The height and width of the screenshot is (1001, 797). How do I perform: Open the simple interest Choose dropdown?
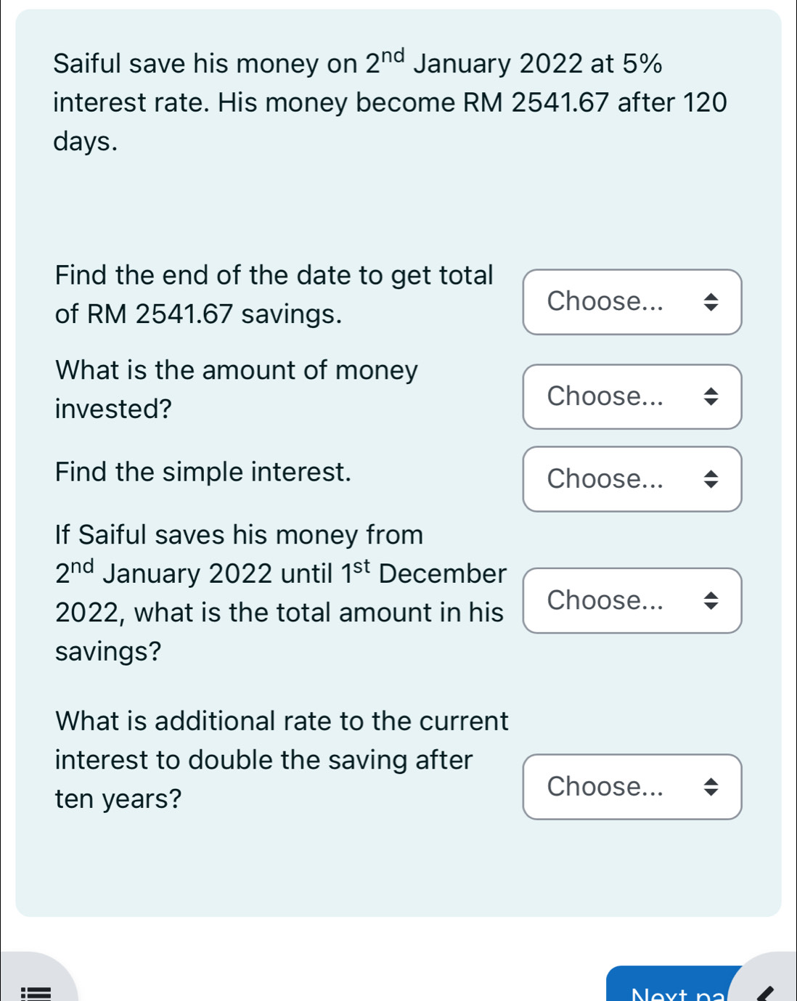point(632,479)
